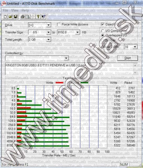Click the Write value 412

tap(118, 88)
